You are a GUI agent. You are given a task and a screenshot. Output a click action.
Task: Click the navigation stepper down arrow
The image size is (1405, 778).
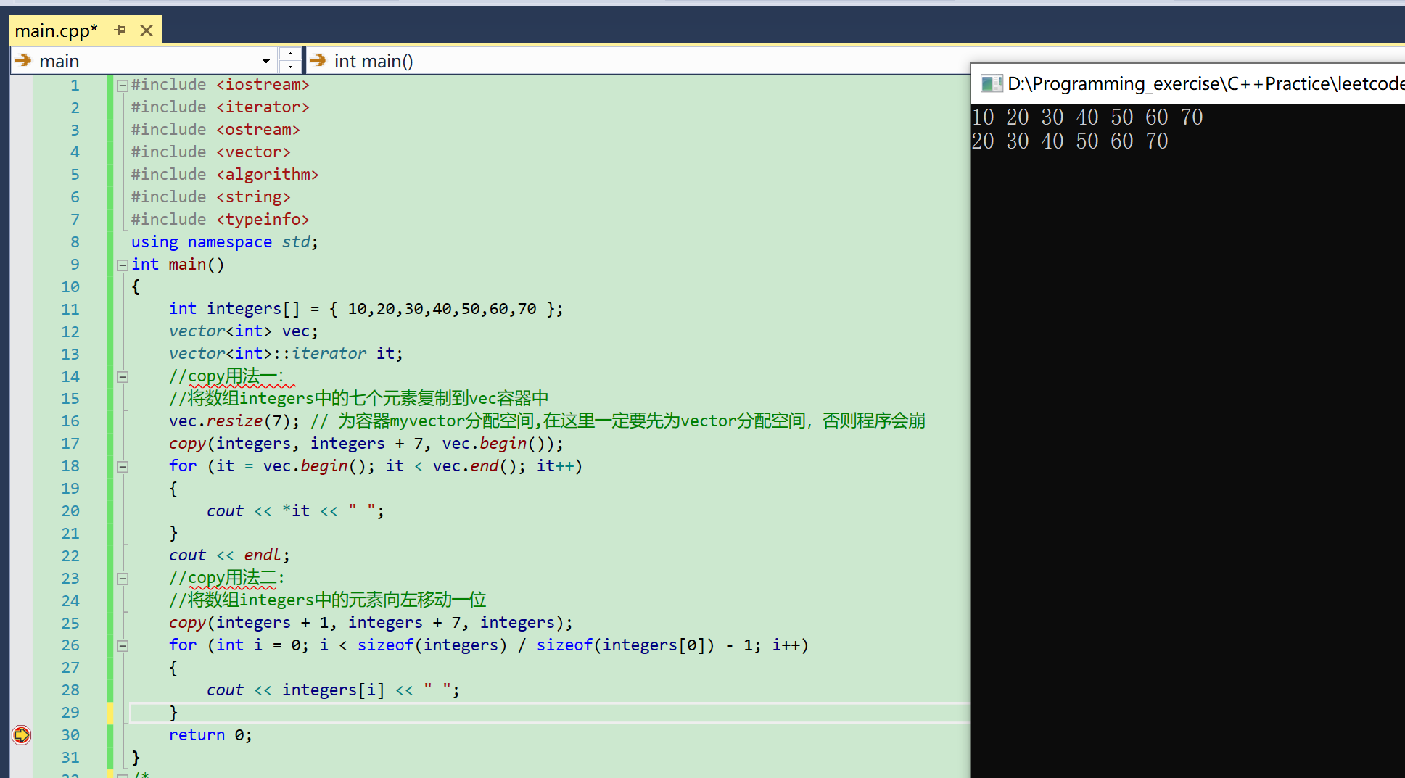point(290,67)
